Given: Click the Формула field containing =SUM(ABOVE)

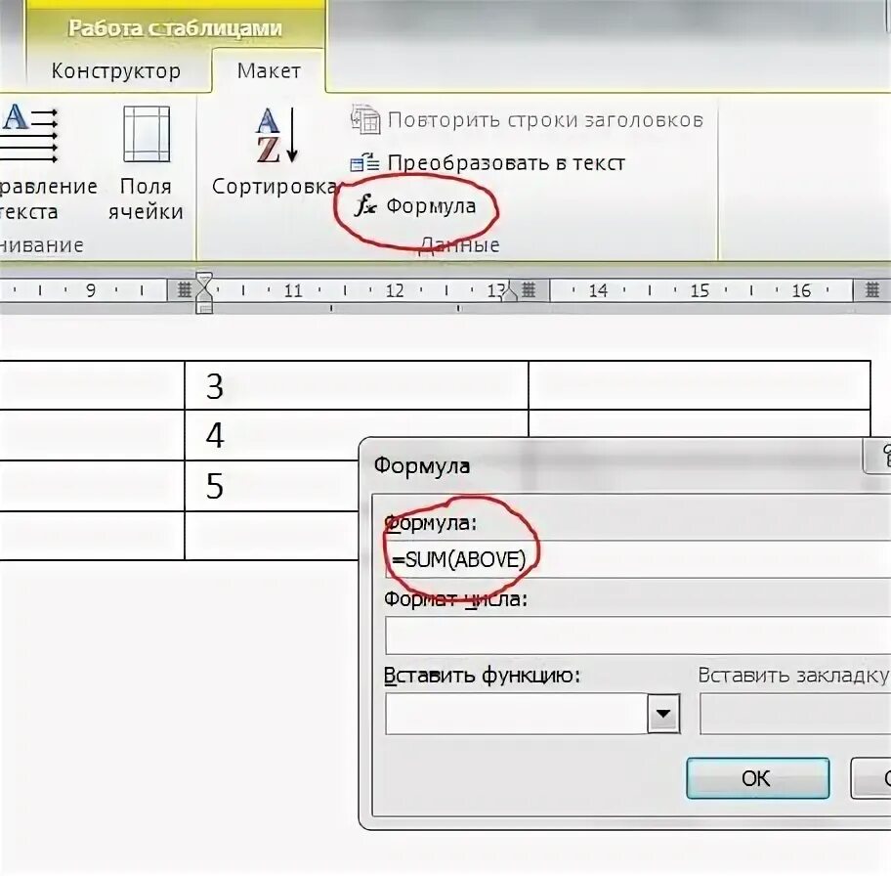Looking at the screenshot, I should [638, 559].
